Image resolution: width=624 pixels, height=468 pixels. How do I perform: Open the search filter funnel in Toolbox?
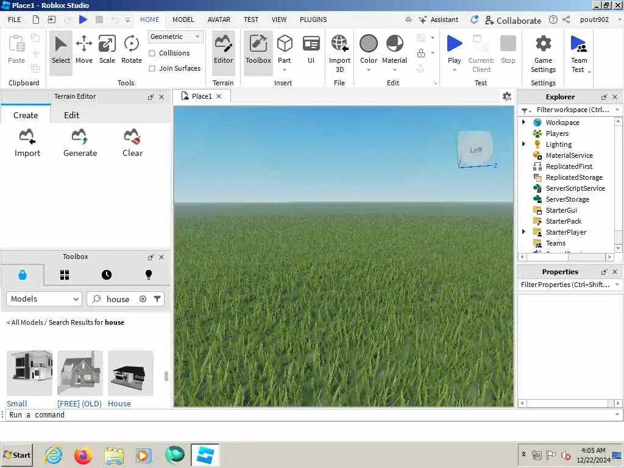click(x=157, y=299)
